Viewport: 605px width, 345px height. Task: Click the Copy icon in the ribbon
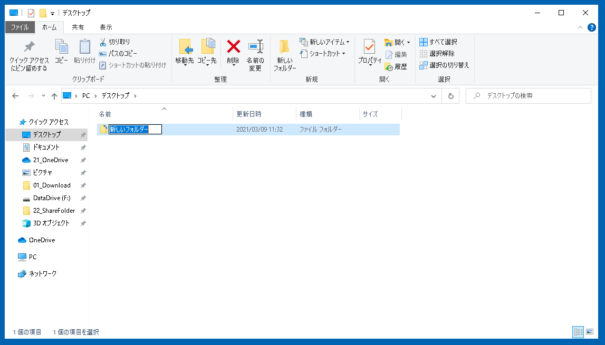pyautogui.click(x=61, y=48)
